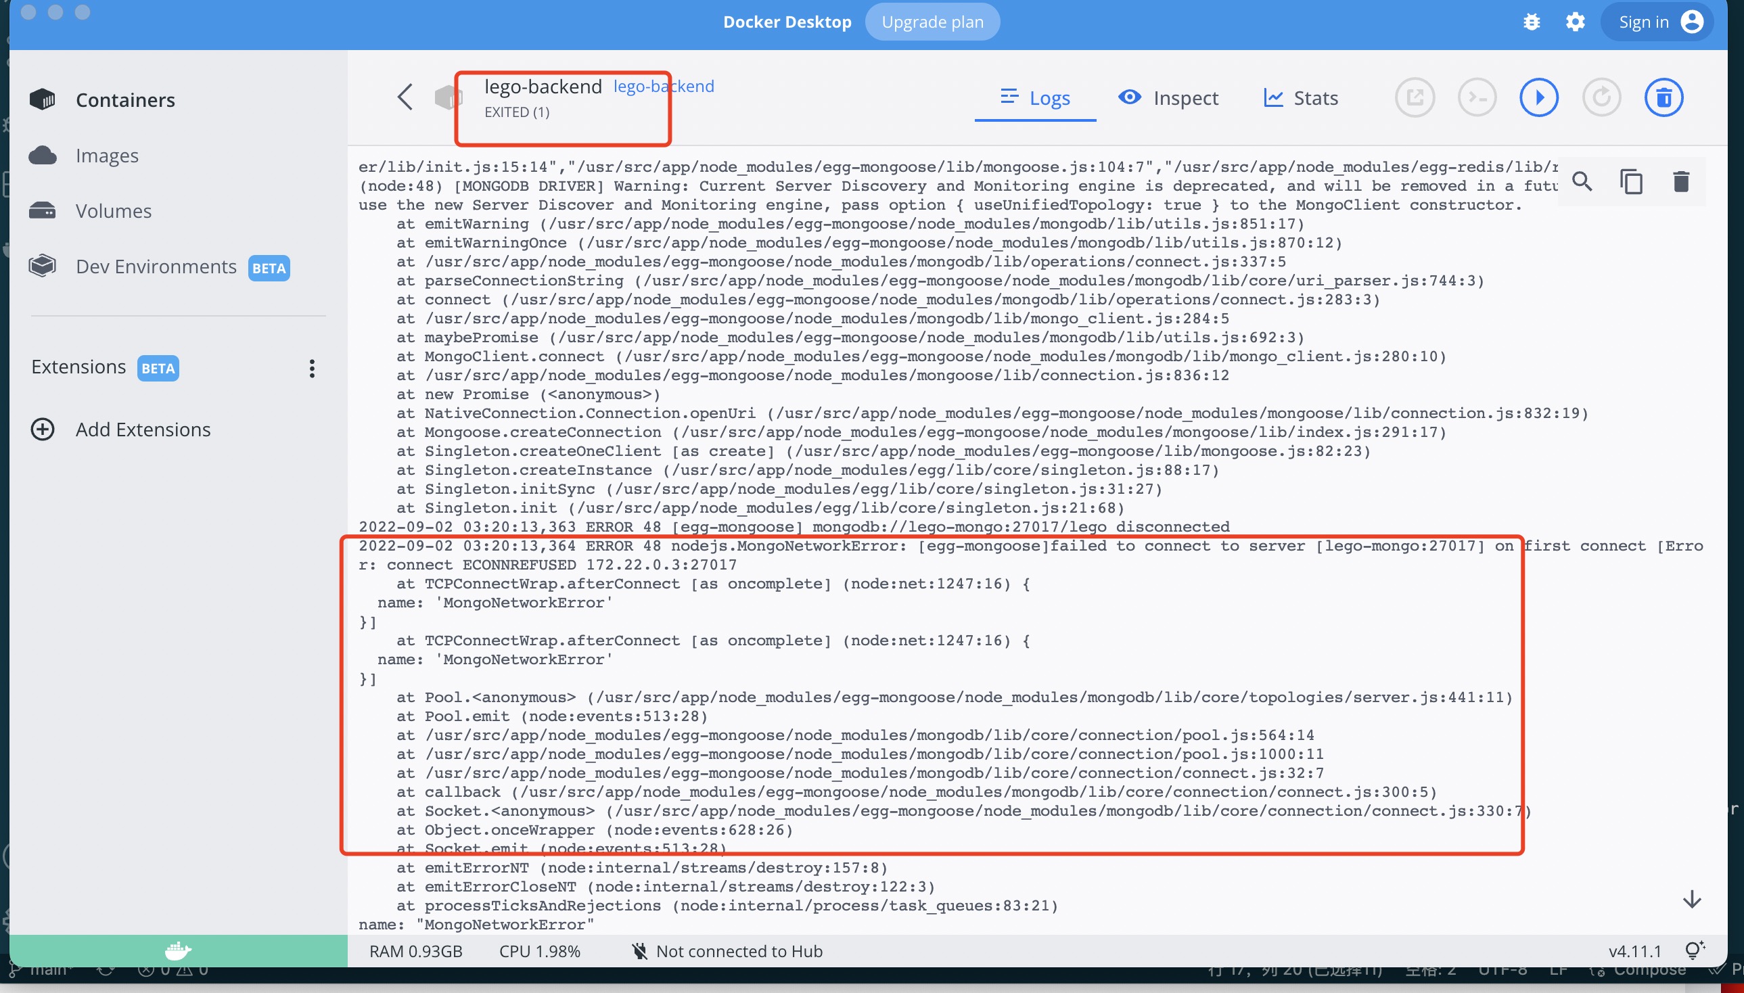The height and width of the screenshot is (993, 1744).
Task: Click the EXITED (1) status text
Action: (516, 112)
